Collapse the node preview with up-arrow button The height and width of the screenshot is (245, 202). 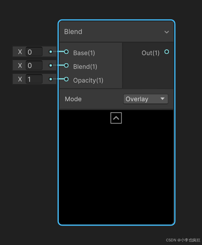point(116,118)
